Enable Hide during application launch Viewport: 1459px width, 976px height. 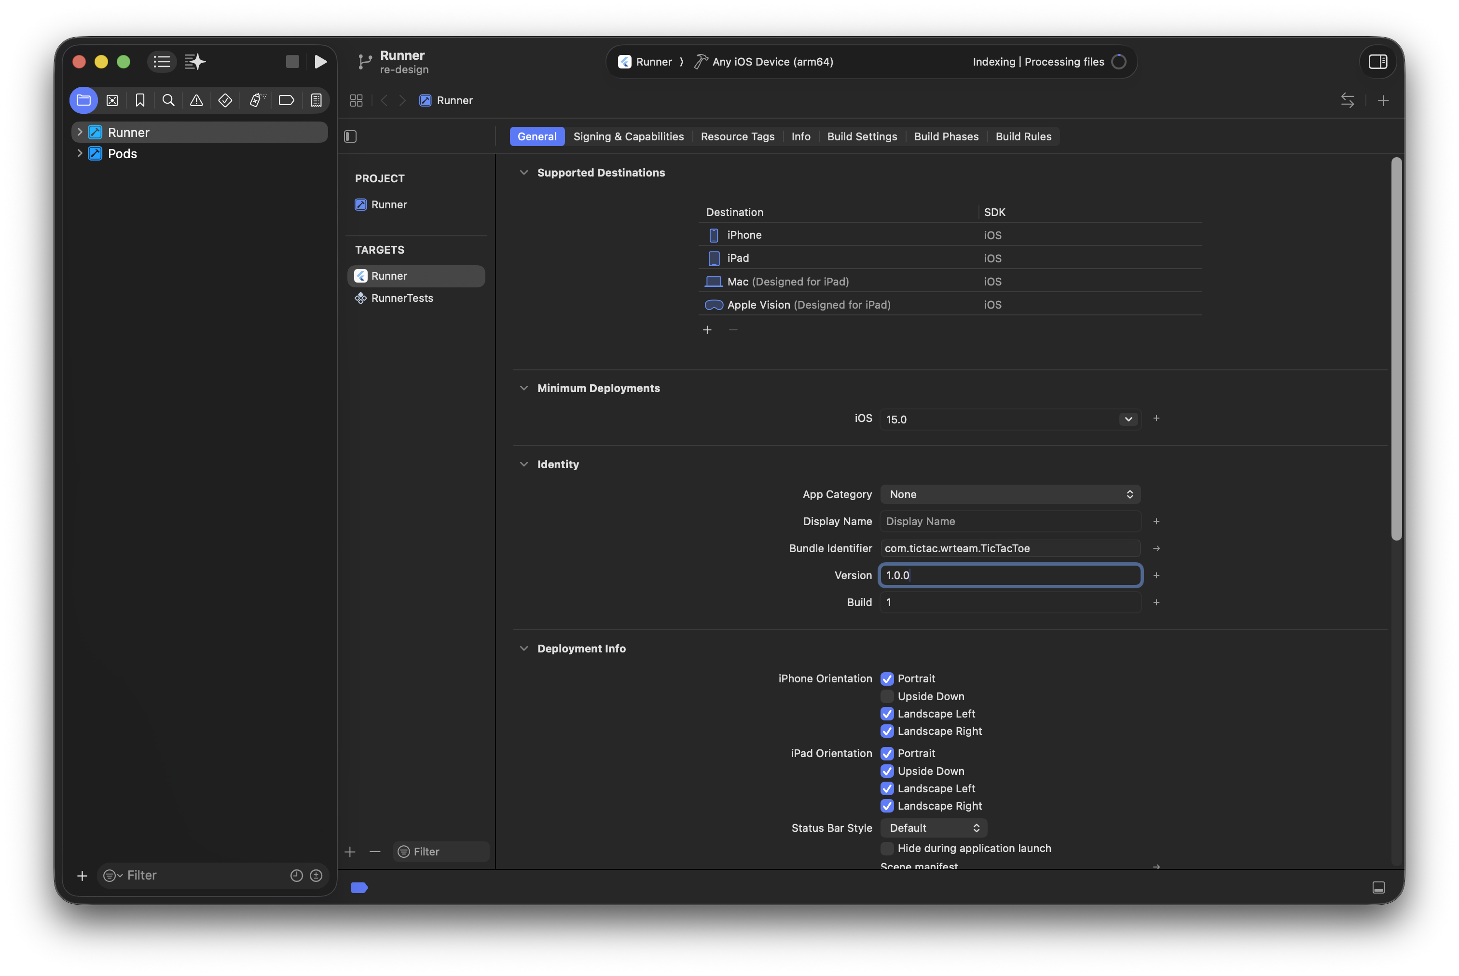[887, 848]
